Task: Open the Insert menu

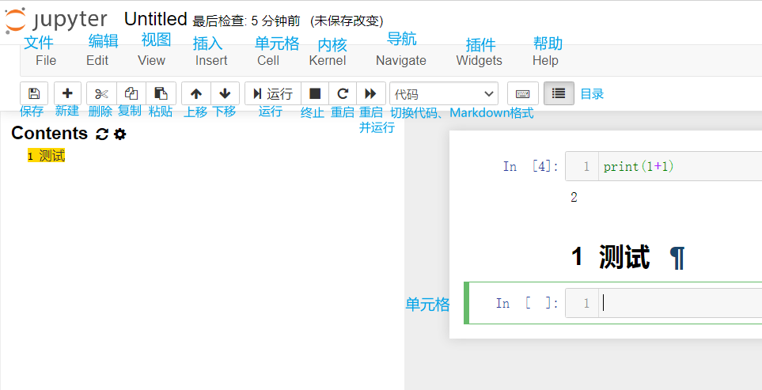Action: [x=211, y=60]
